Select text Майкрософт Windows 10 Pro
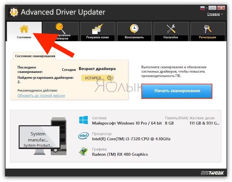The width and height of the screenshot is (232, 182). pyautogui.click(x=119, y=123)
